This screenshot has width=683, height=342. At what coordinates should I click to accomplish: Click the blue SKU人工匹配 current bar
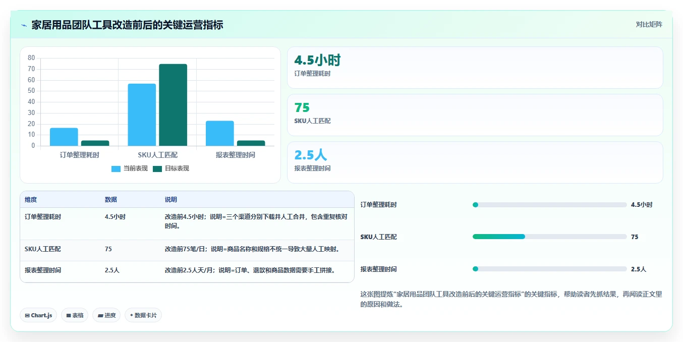tap(142, 115)
